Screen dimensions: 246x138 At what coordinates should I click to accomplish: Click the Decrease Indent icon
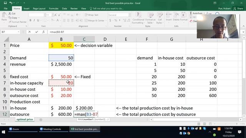[x=77, y=20]
